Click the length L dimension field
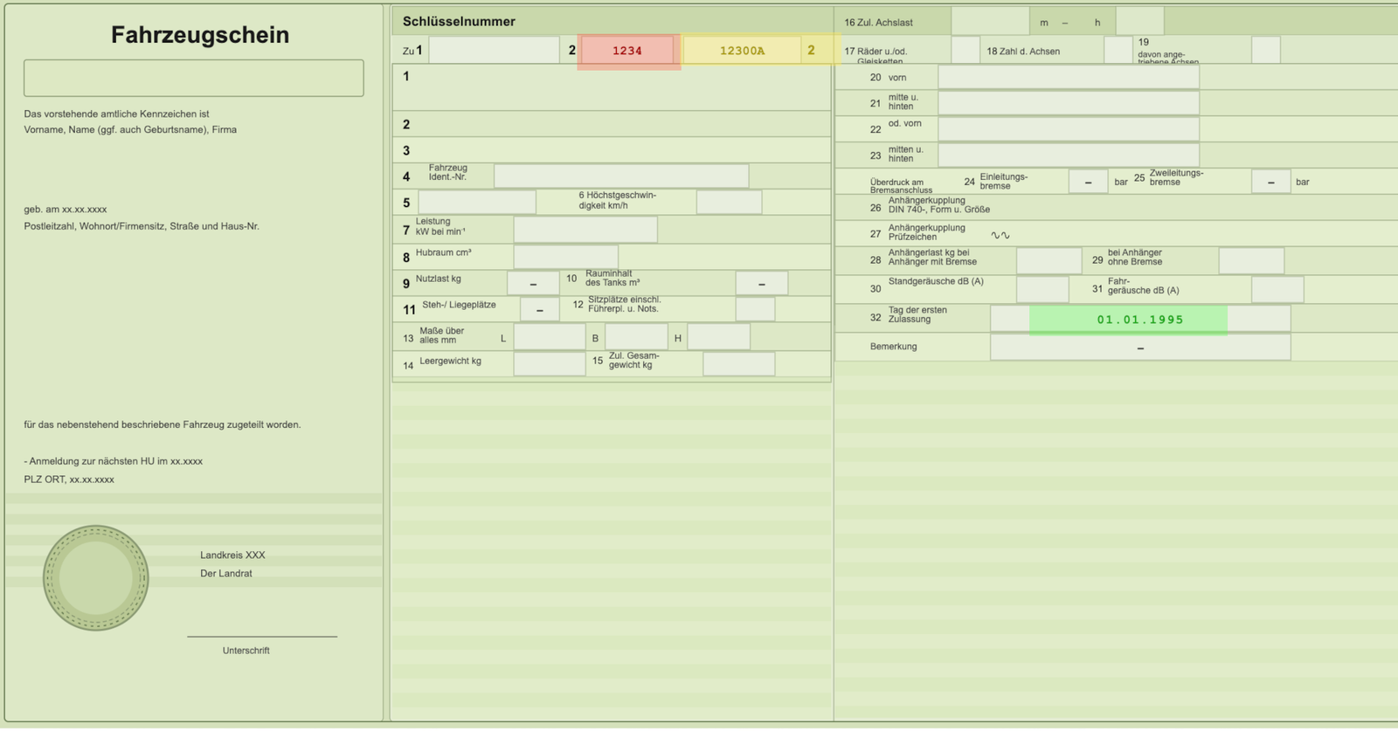The width and height of the screenshot is (1398, 731). [x=550, y=337]
